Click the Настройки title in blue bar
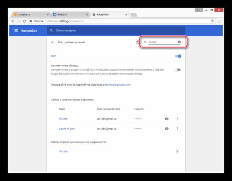 [x=29, y=31]
